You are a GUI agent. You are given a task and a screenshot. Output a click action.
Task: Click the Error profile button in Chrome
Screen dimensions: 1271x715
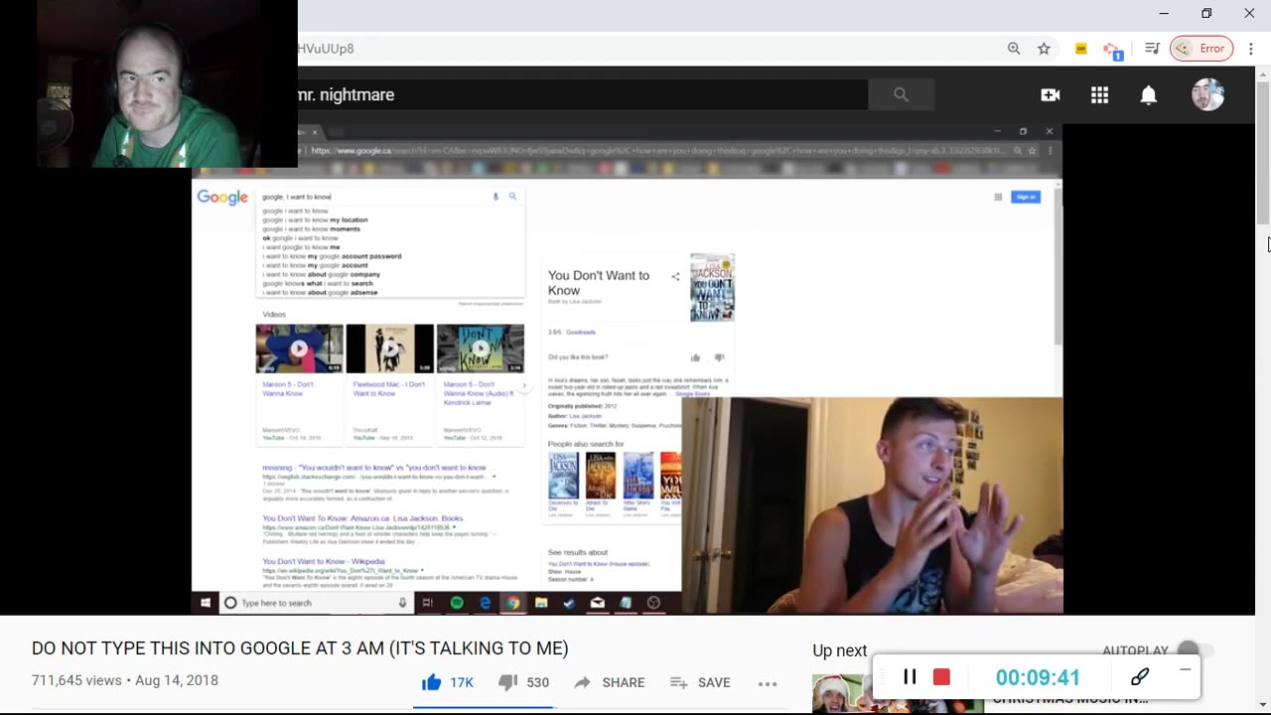1201,48
